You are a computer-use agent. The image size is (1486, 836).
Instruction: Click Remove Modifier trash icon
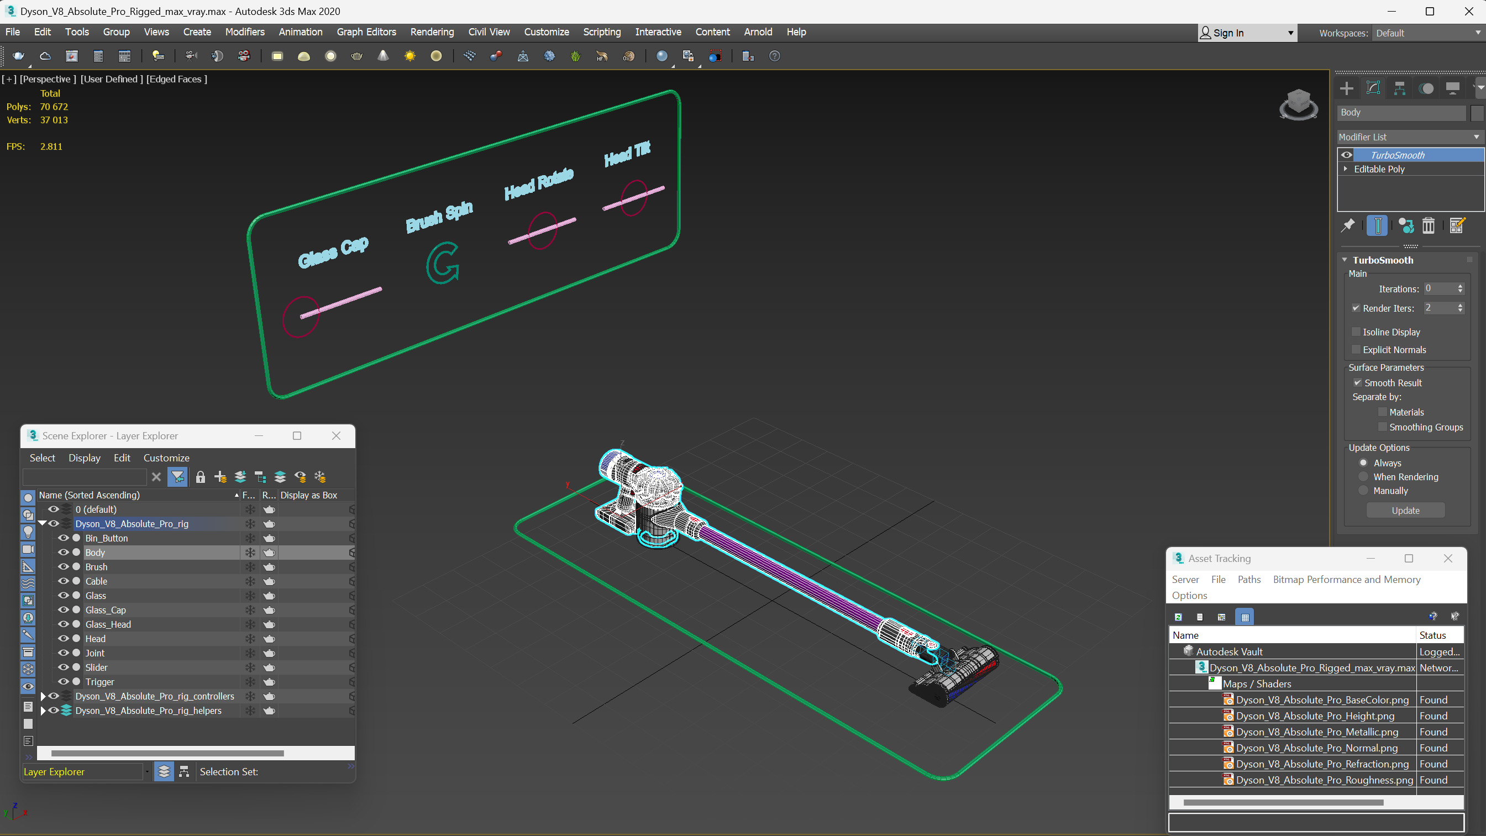1429,225
